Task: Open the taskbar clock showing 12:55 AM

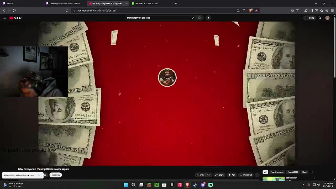Action: 328,185
